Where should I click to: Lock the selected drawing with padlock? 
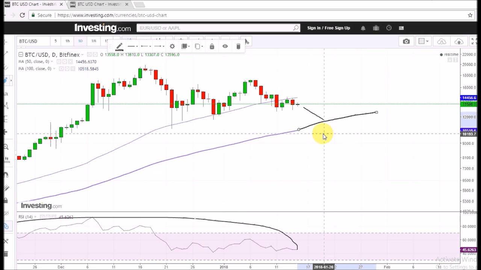[x=212, y=46]
